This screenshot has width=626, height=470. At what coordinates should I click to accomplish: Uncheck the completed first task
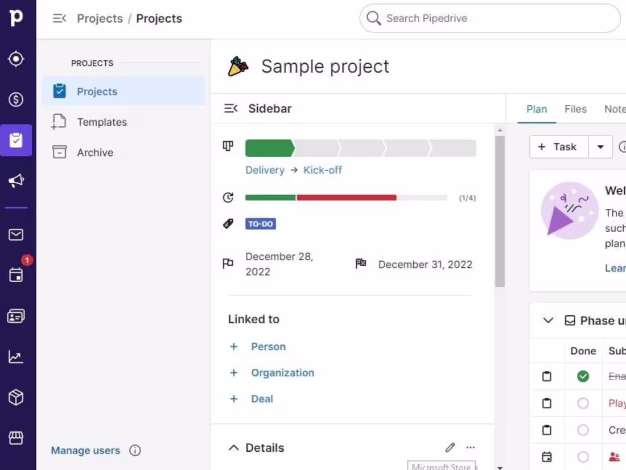tap(583, 377)
